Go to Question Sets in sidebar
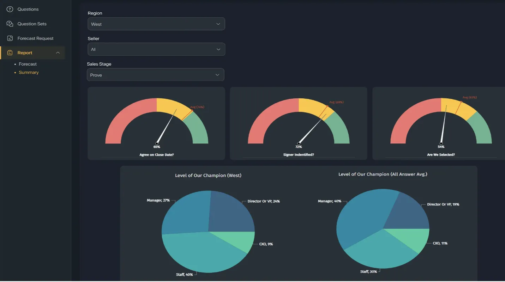505x282 pixels. pos(32,24)
